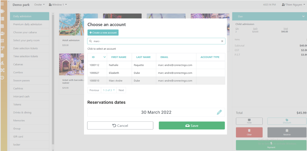Click the users icon in the left sidebar
Screen dimensions: 307x151
tap(2, 33)
